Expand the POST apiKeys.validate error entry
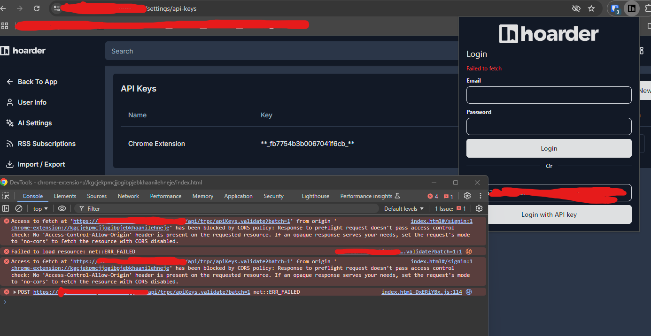The image size is (651, 336). [x=15, y=292]
